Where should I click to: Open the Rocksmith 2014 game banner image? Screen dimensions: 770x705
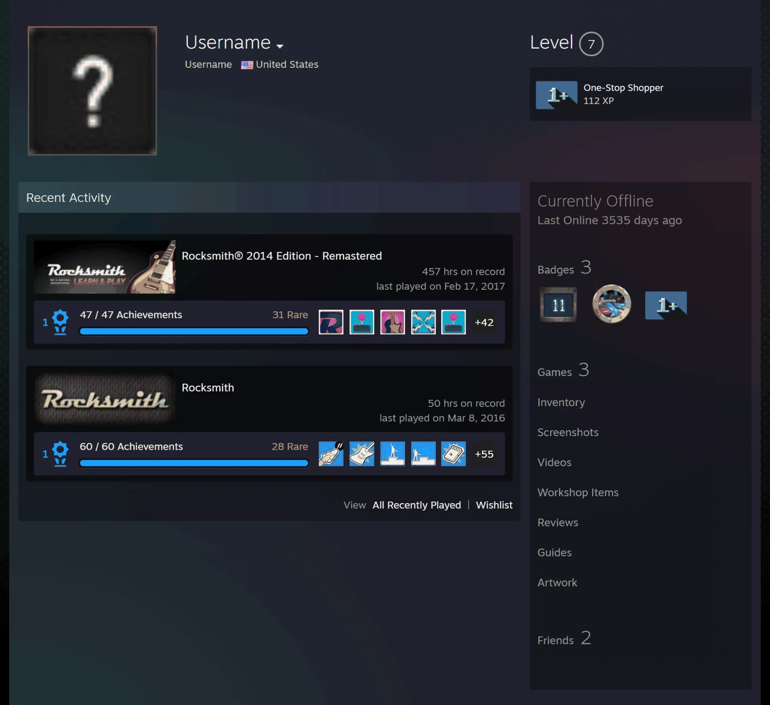pyautogui.click(x=105, y=267)
